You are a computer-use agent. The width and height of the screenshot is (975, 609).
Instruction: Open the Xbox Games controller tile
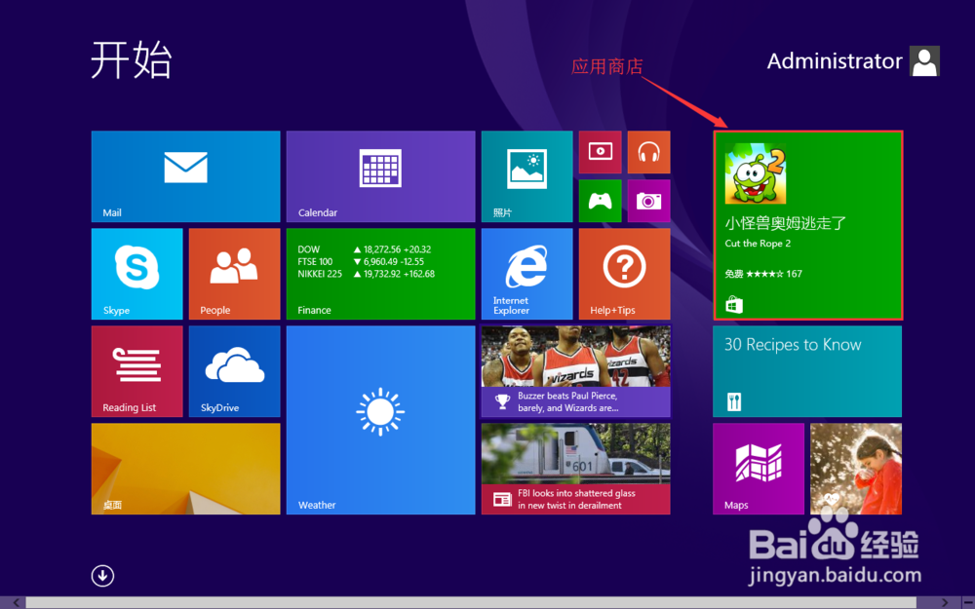[600, 201]
